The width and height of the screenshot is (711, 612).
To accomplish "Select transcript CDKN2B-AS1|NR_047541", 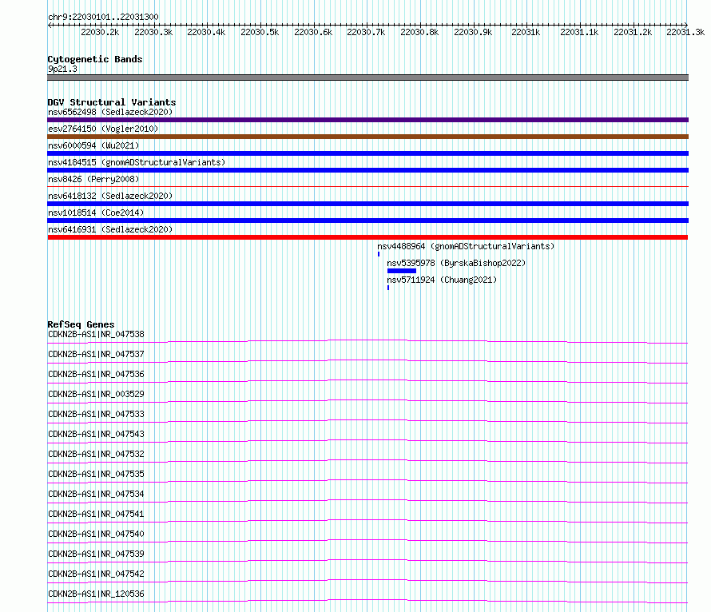I will [96, 514].
